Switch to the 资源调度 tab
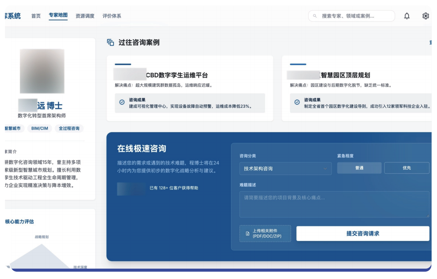This screenshot has width=437, height=279. [85, 16]
